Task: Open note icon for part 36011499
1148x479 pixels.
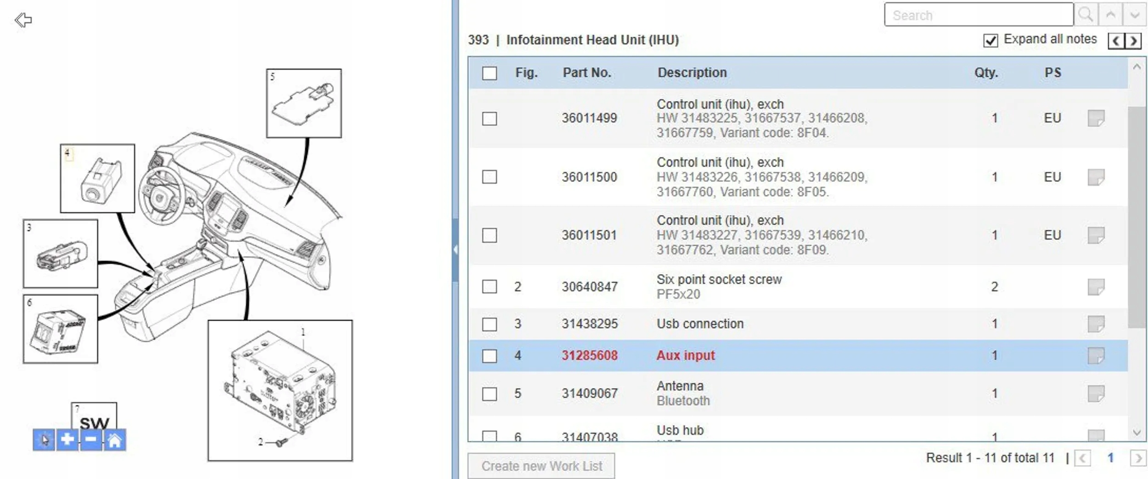Action: tap(1096, 118)
